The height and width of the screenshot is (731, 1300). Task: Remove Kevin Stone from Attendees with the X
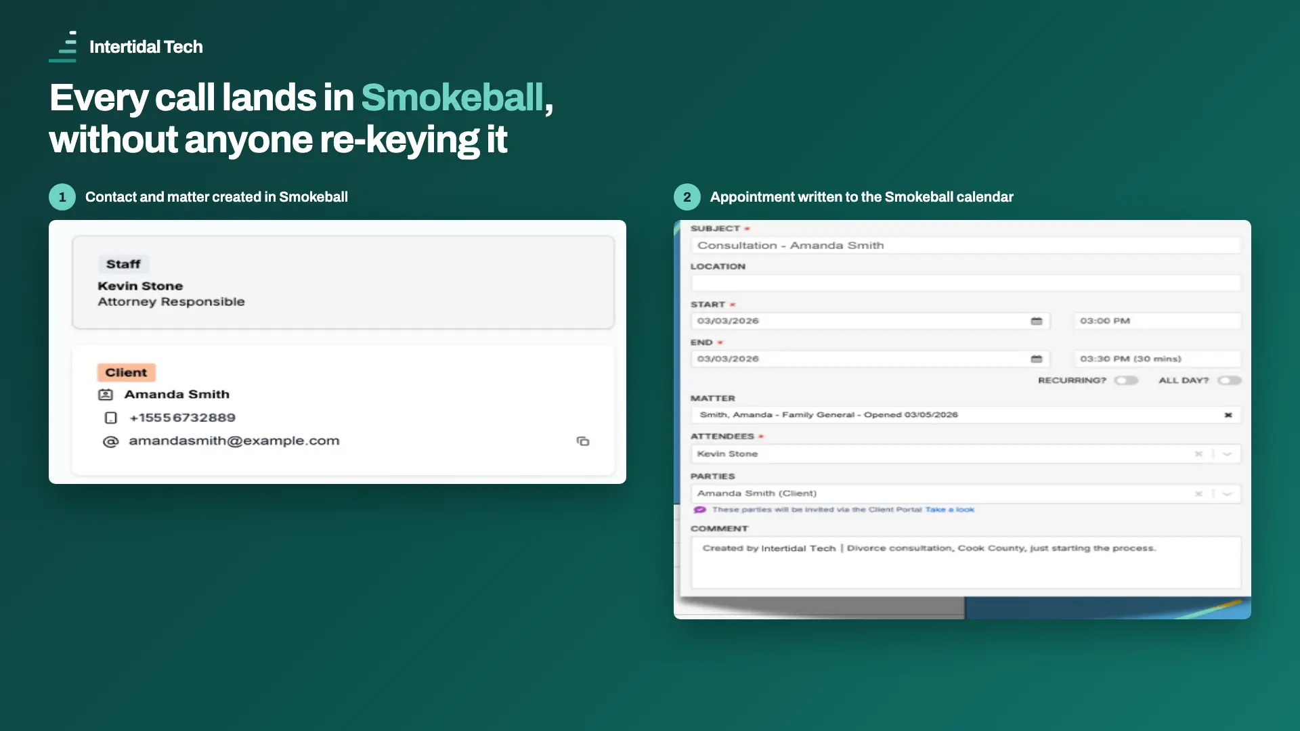point(1198,454)
